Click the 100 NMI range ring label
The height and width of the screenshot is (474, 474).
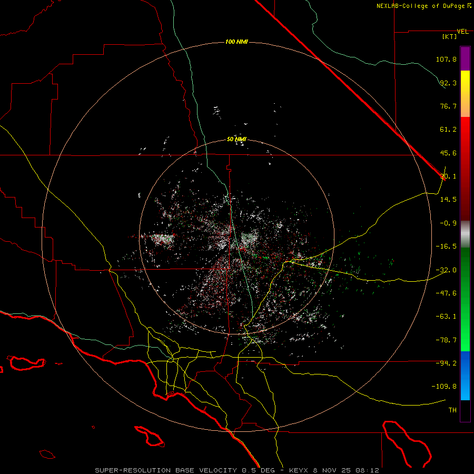(x=236, y=42)
